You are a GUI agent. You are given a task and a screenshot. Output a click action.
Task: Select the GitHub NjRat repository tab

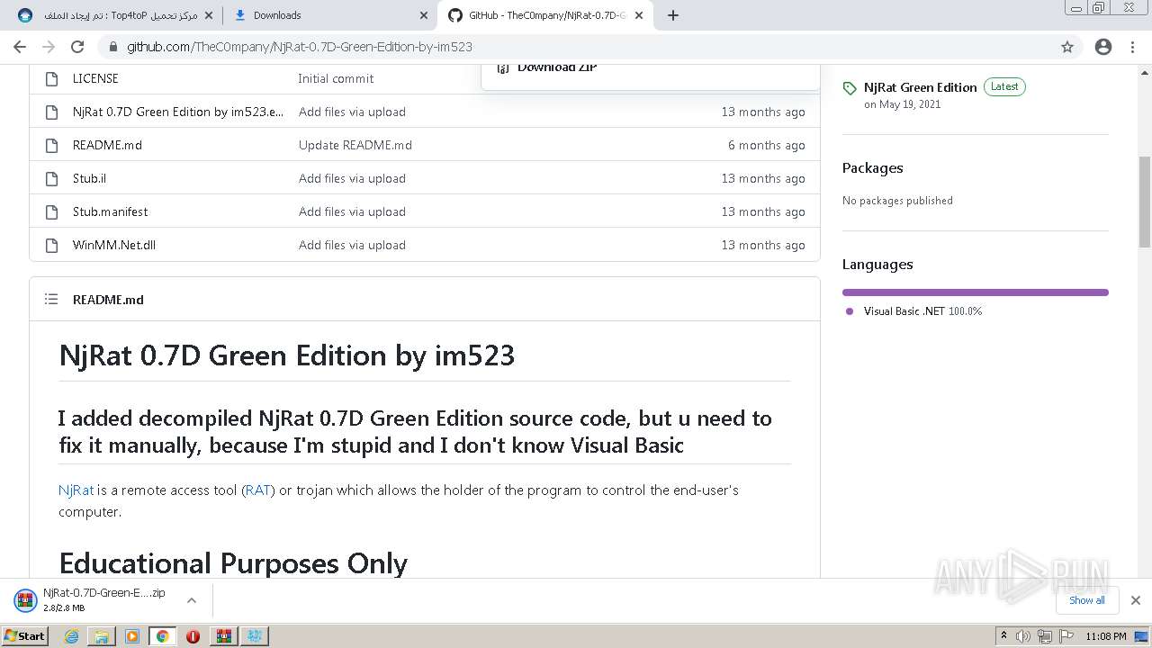pyautogui.click(x=545, y=15)
